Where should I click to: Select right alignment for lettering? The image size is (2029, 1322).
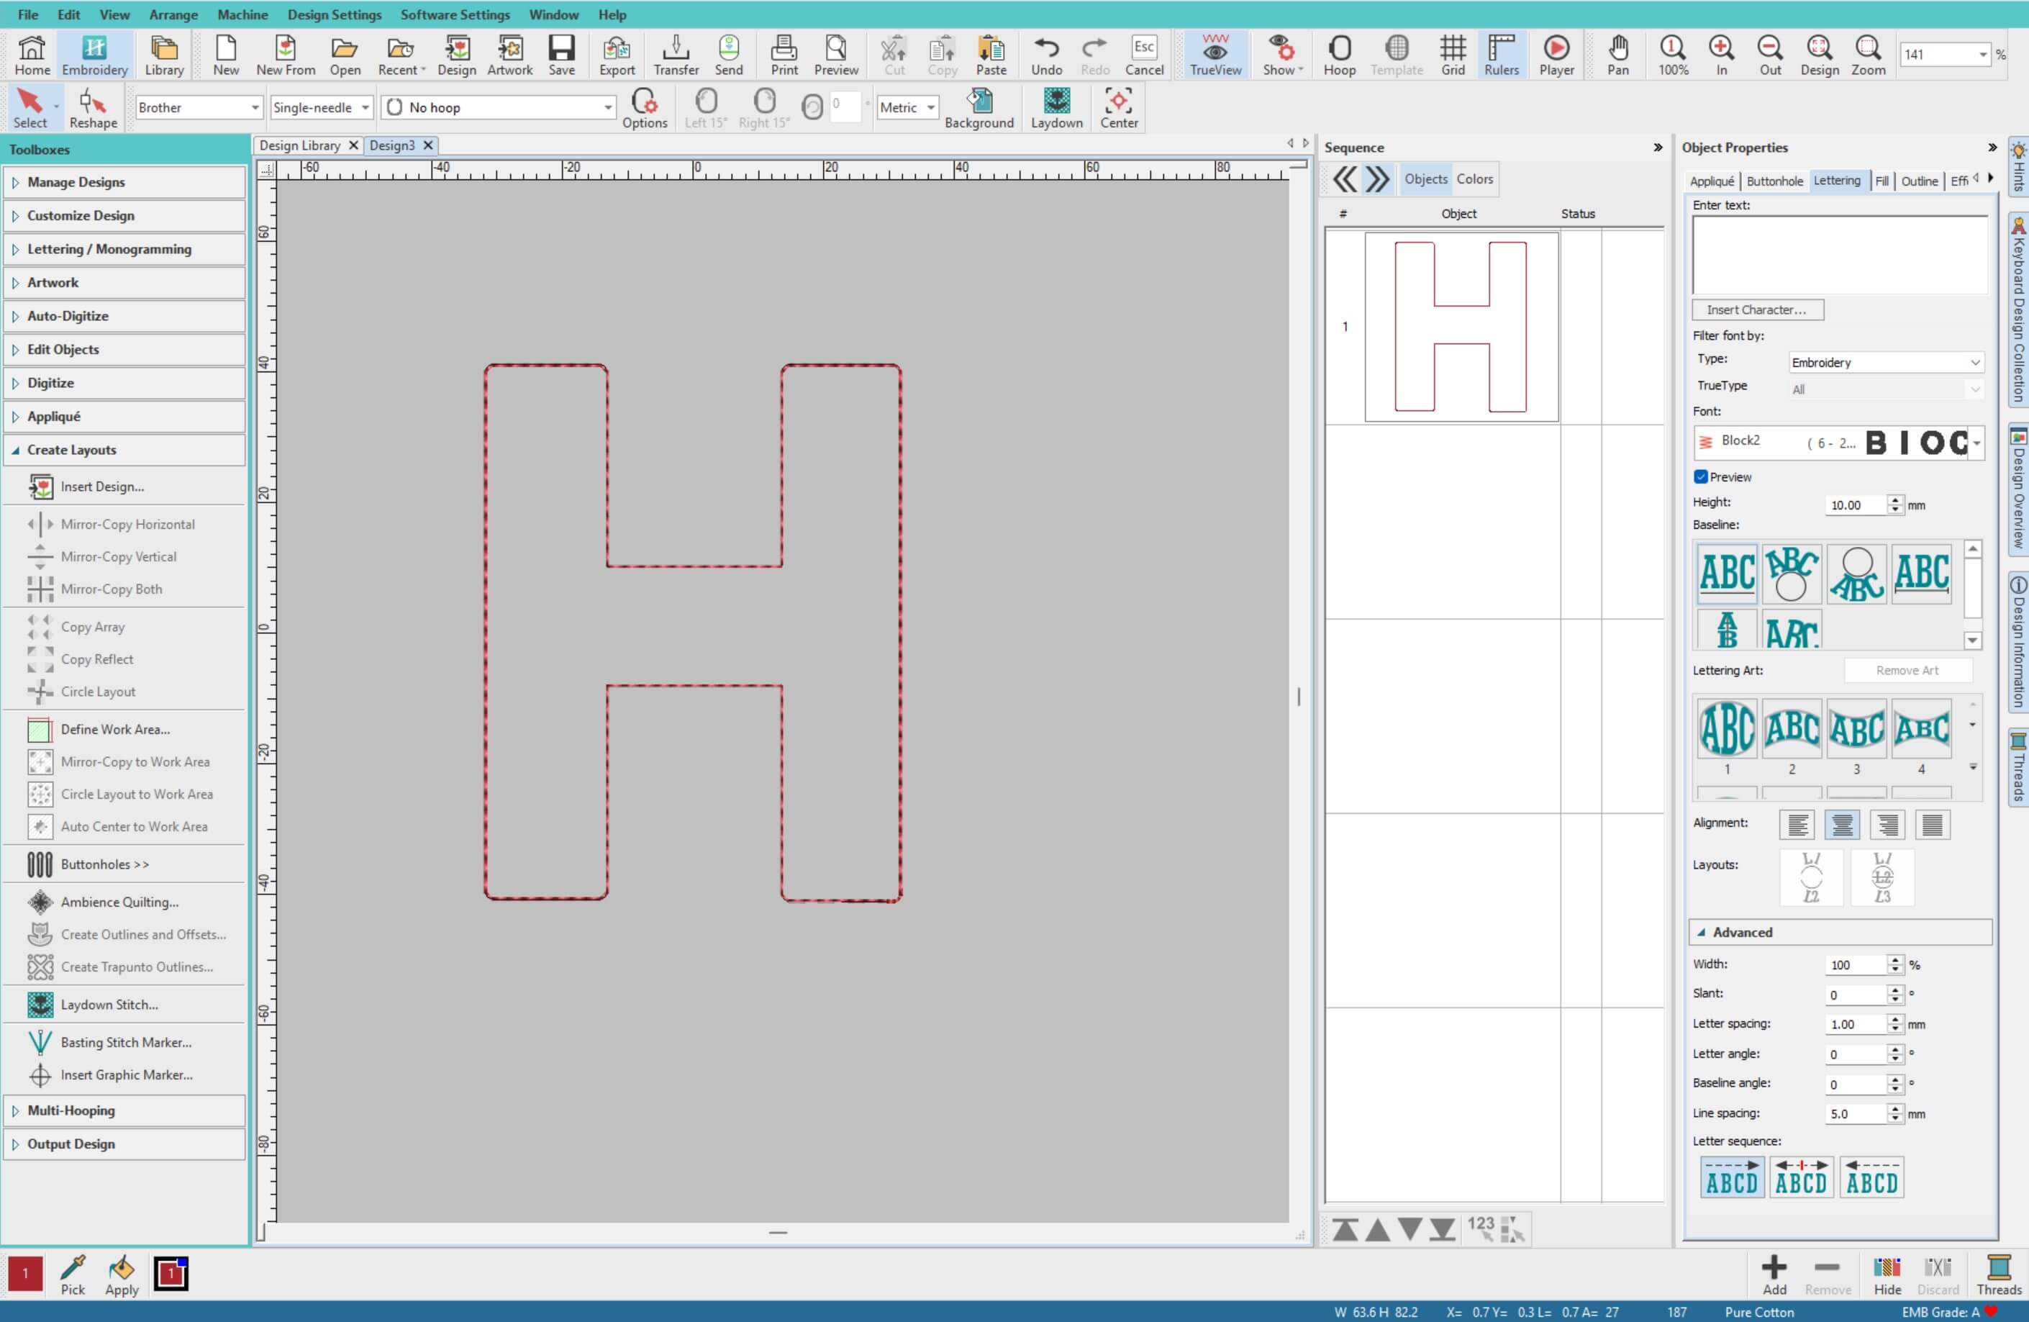click(x=1887, y=825)
